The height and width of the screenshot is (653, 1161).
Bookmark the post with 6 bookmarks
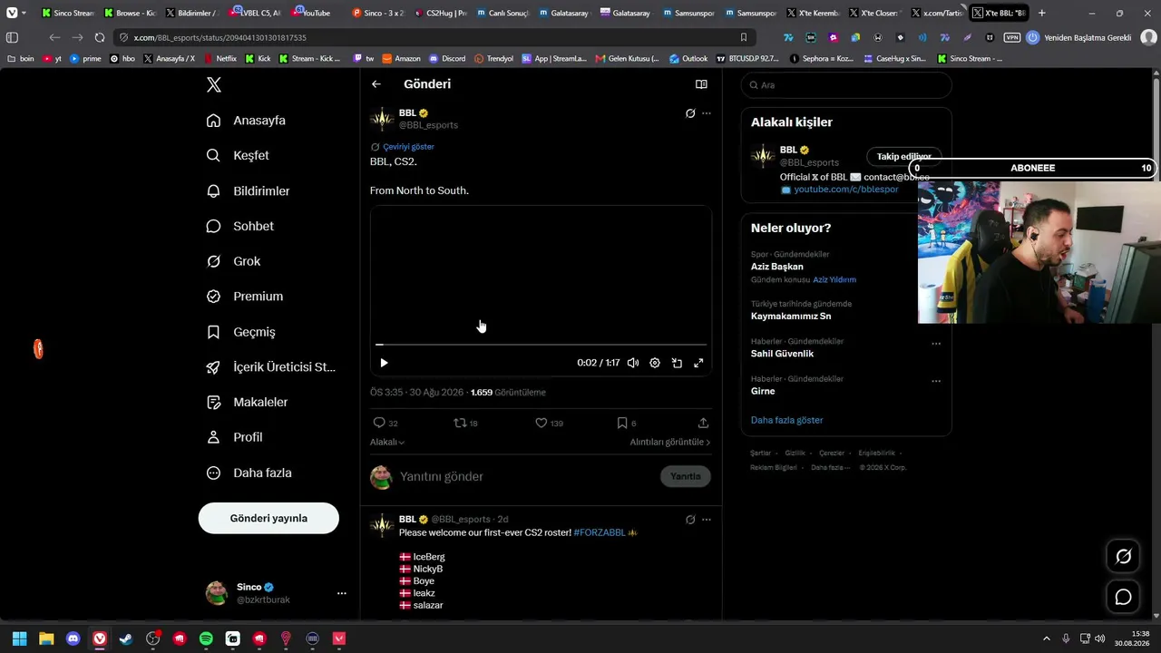point(626,423)
